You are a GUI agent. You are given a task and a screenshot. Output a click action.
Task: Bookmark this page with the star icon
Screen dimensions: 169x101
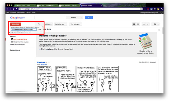141,9
